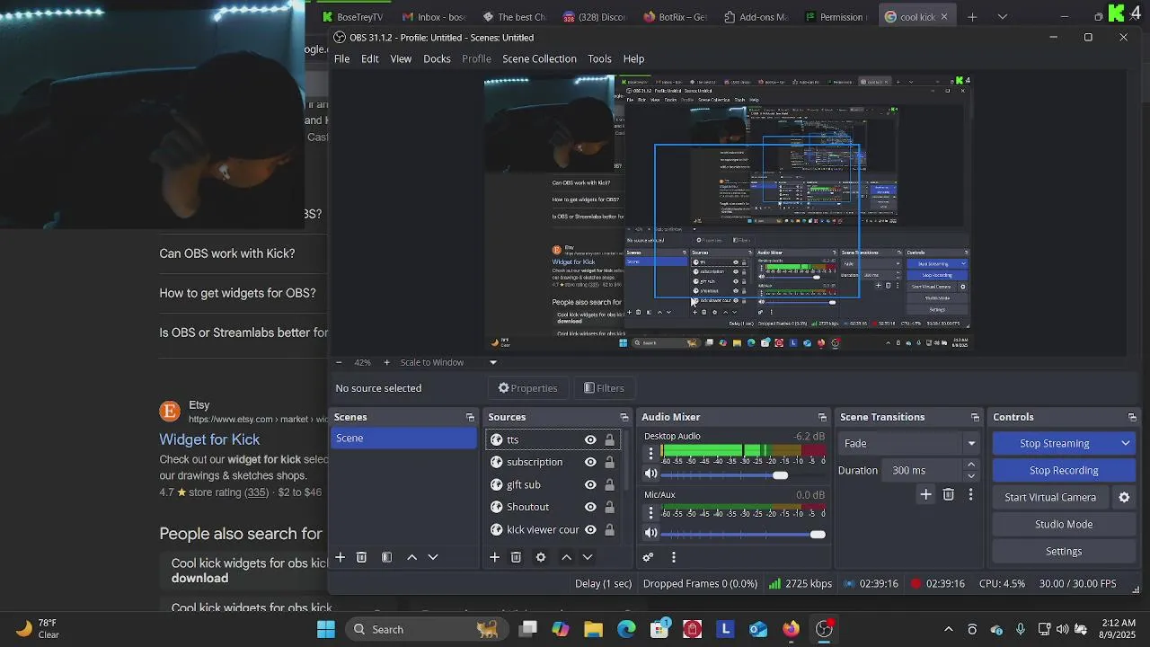Open advanced audio properties gears icon

click(x=648, y=557)
